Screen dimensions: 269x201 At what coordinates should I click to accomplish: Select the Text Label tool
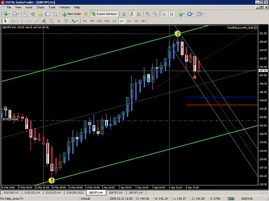66,21
